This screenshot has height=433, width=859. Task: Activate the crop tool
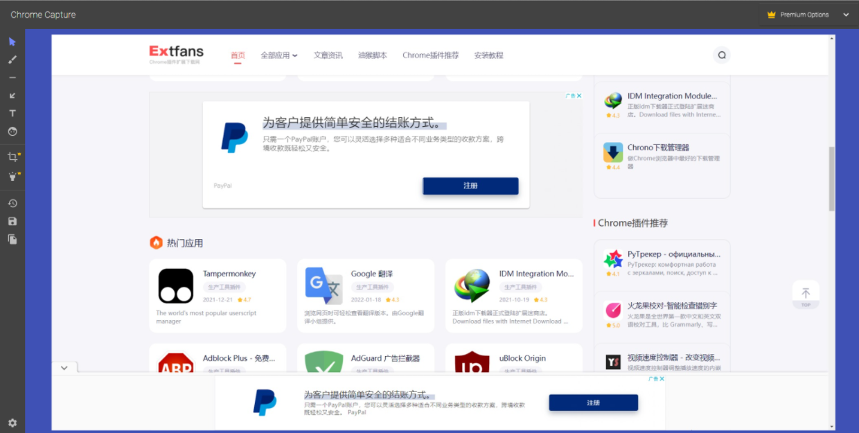coord(12,157)
